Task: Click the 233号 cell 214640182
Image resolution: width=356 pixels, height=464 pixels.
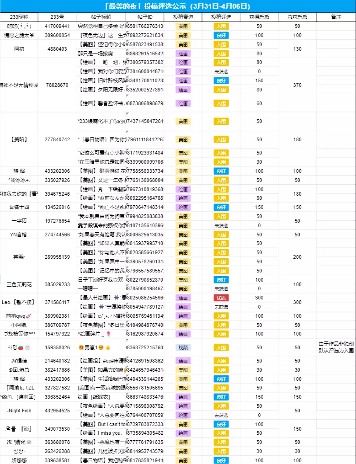Action: 57,361
